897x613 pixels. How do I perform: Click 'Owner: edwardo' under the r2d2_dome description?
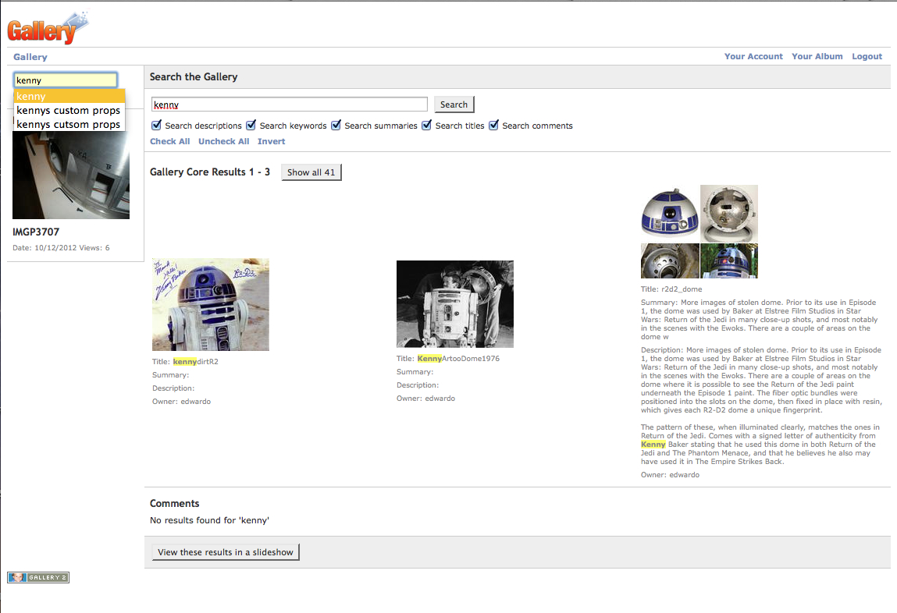click(x=670, y=475)
